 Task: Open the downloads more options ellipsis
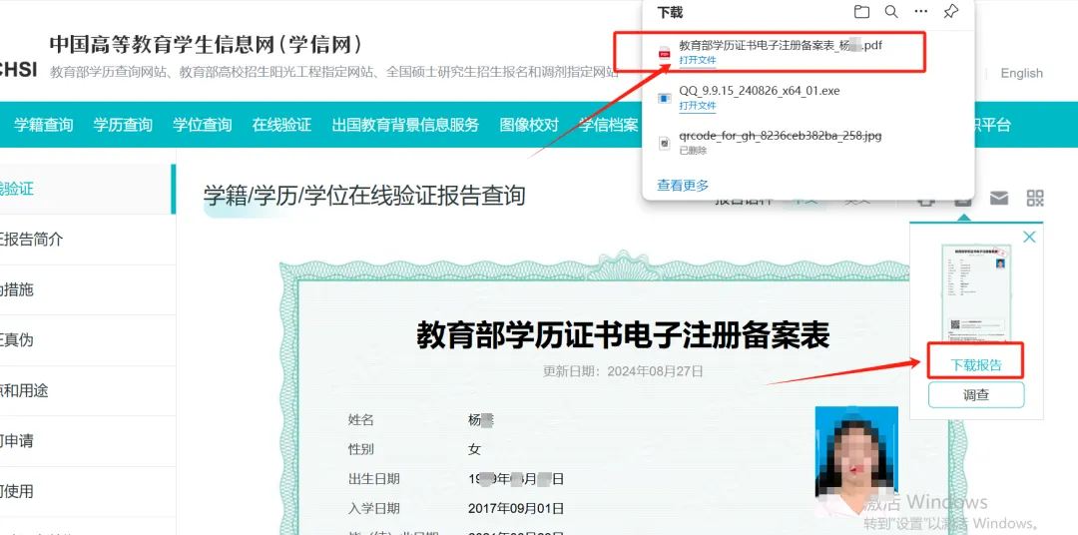click(x=921, y=12)
